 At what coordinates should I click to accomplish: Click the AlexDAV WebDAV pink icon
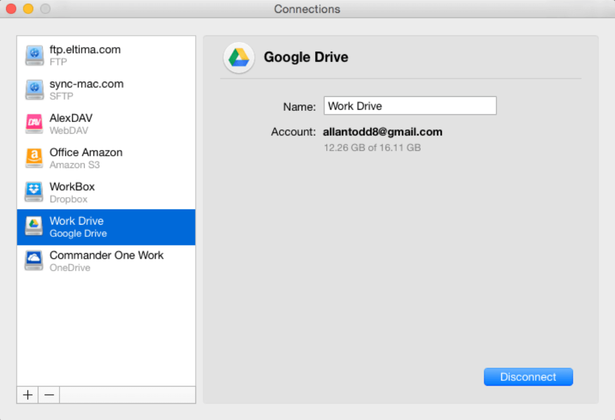(x=34, y=124)
